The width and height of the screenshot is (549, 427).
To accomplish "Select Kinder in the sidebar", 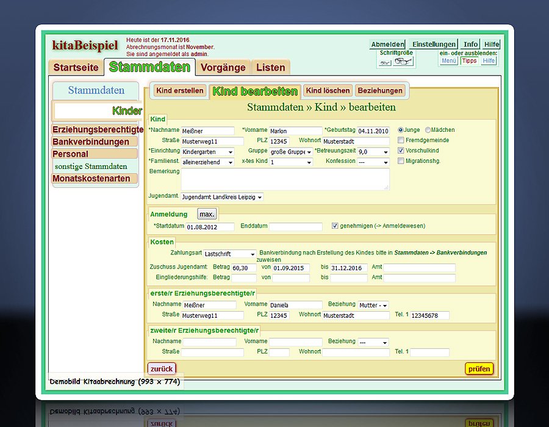I will [98, 110].
